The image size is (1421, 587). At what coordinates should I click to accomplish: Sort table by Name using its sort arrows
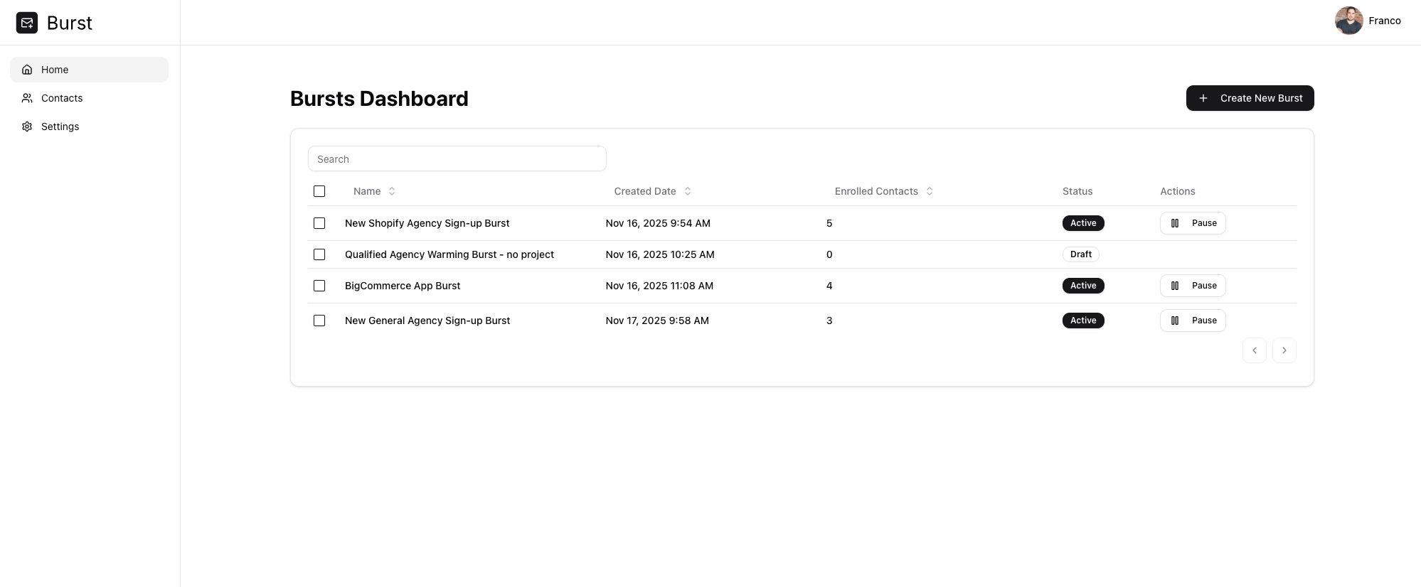392,191
